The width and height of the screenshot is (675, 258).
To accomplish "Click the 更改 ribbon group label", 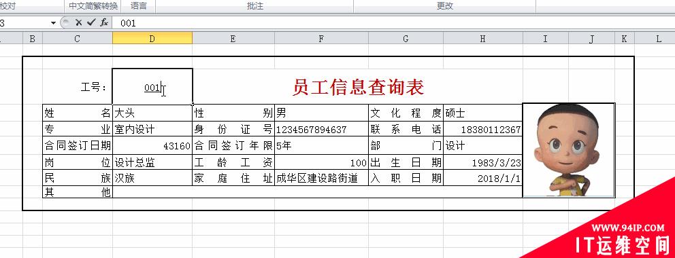I will tap(445, 6).
